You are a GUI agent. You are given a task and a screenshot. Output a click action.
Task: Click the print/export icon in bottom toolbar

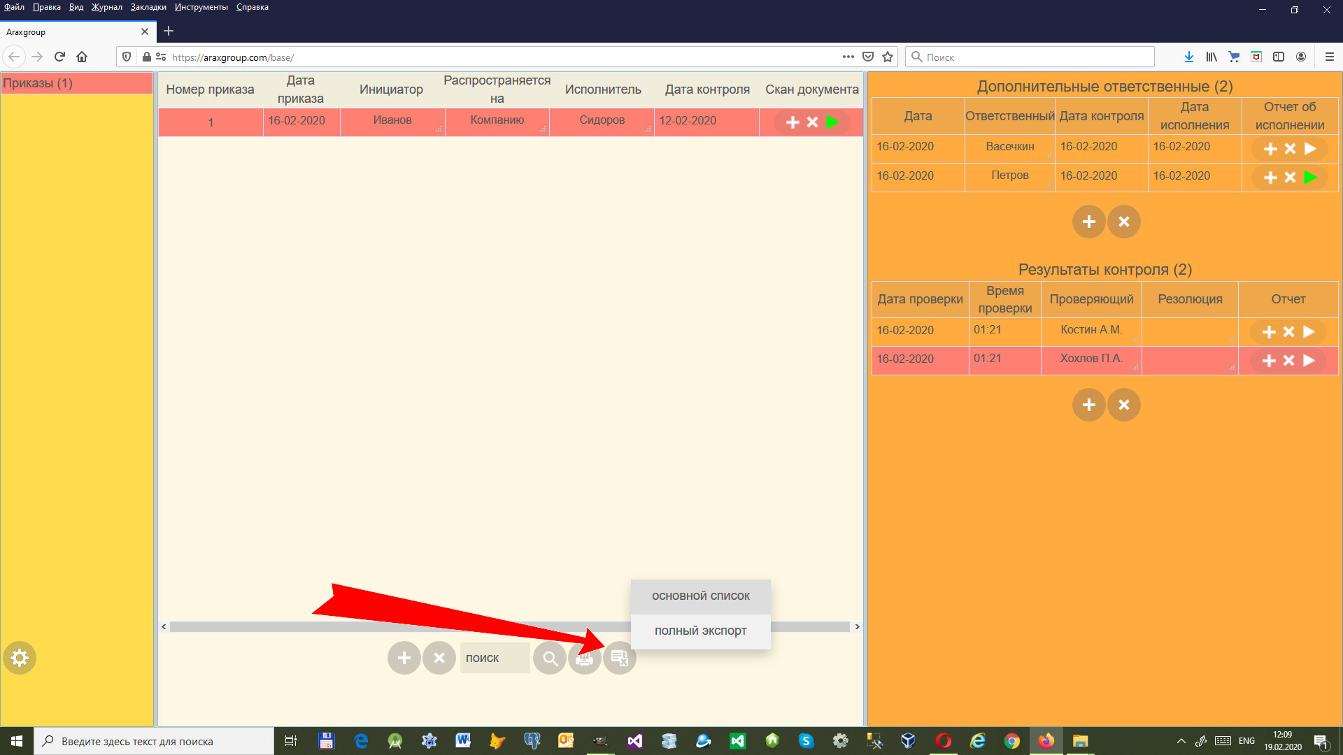585,657
